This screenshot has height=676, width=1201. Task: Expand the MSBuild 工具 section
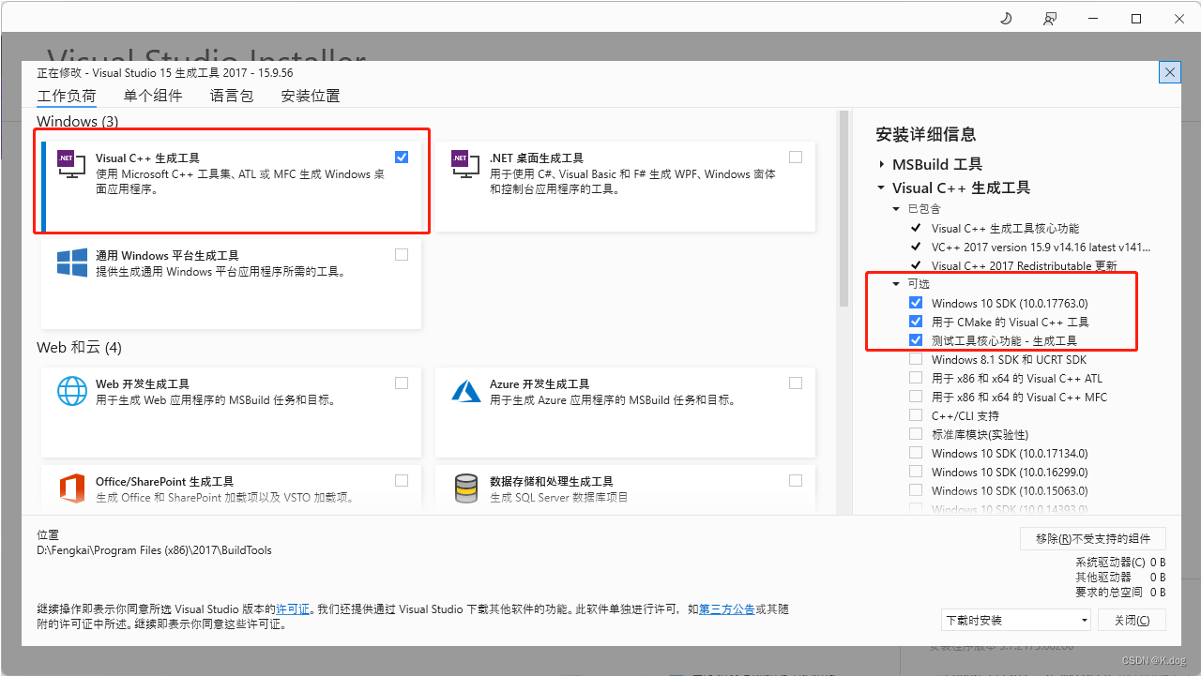click(x=881, y=165)
